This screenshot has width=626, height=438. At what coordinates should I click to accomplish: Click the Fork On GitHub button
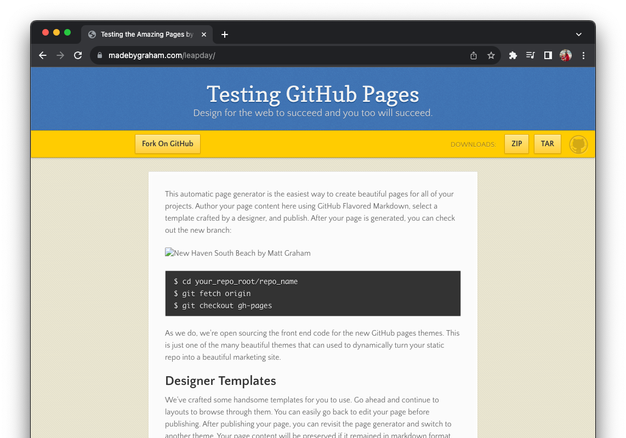[x=168, y=144]
